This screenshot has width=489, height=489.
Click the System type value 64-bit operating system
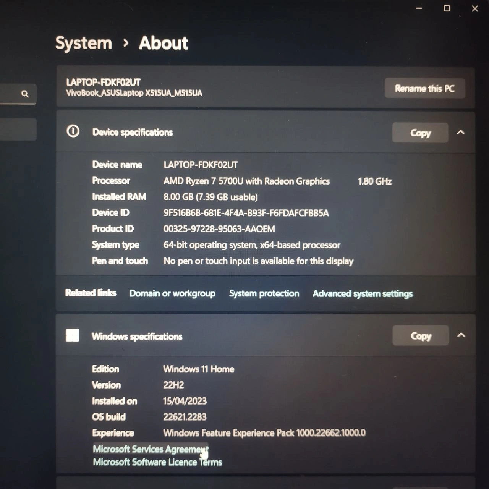(x=252, y=245)
